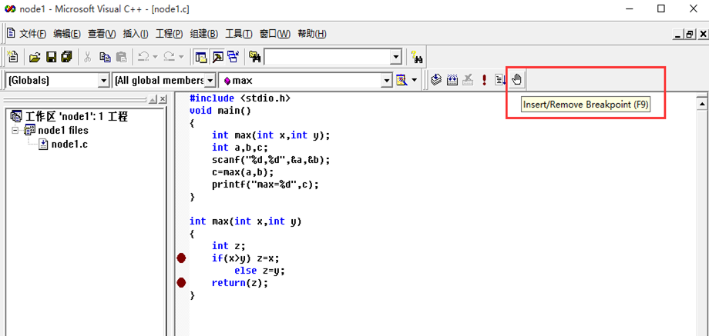Click the editor scrollbar up arrow
The width and height of the screenshot is (709, 336).
pyautogui.click(x=702, y=104)
